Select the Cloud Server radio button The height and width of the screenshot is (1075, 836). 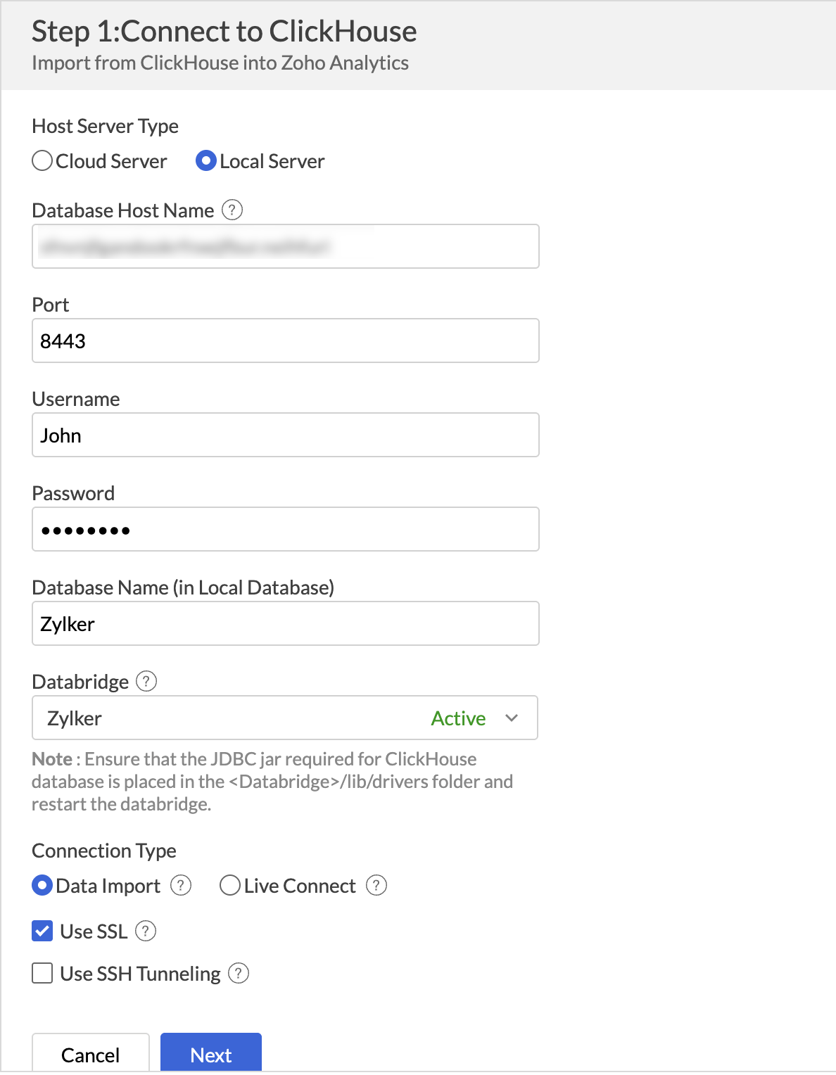coord(43,161)
